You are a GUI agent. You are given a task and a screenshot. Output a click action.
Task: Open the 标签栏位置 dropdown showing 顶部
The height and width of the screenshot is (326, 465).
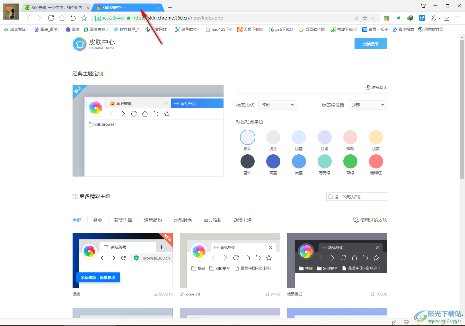368,105
